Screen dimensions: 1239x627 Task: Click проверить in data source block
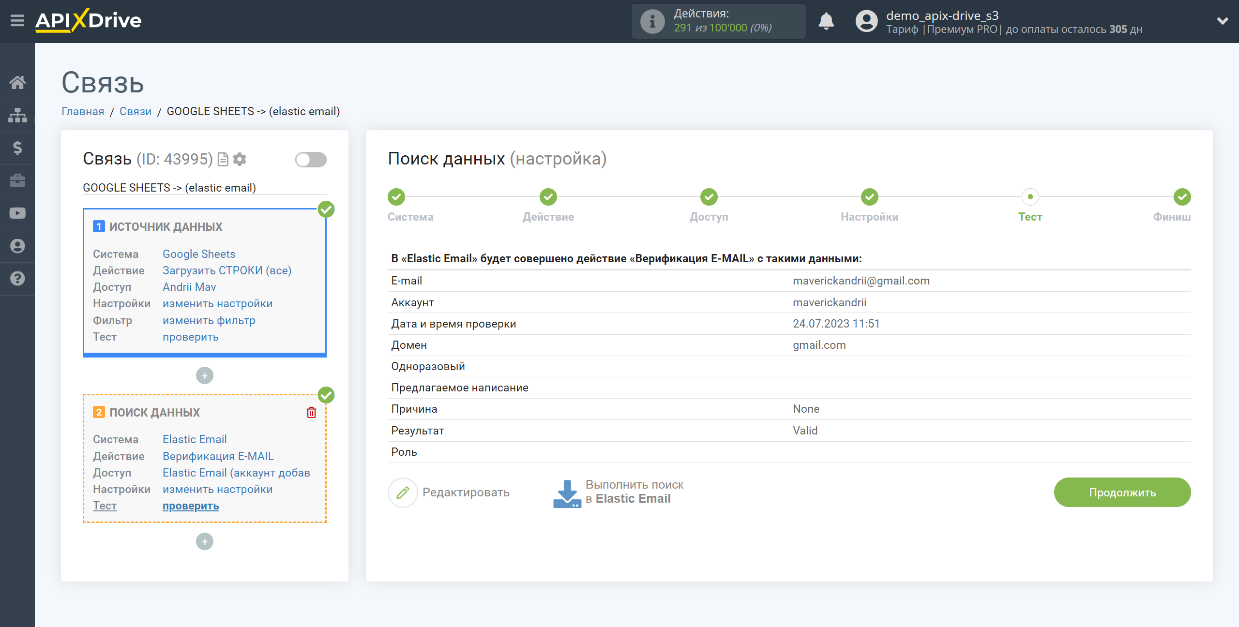pos(191,337)
